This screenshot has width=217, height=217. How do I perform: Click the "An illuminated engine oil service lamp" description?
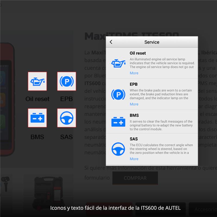point(162,63)
